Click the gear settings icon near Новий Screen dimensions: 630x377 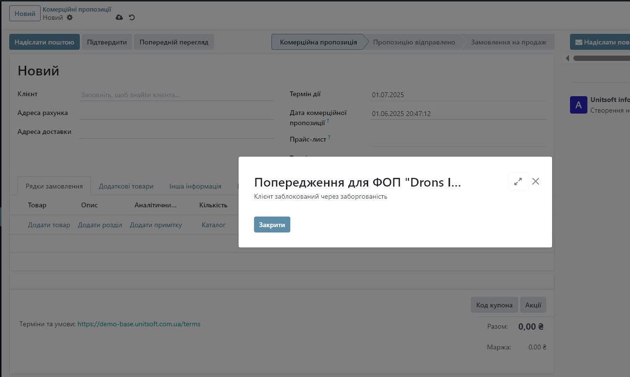click(70, 17)
